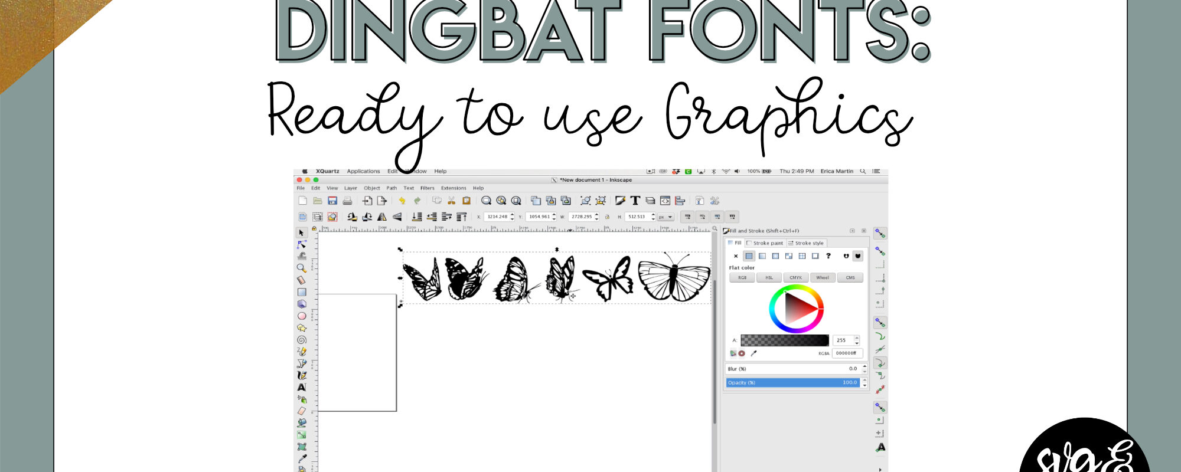1181x472 pixels.
Task: Set fill to Linear gradient
Action: click(x=762, y=256)
